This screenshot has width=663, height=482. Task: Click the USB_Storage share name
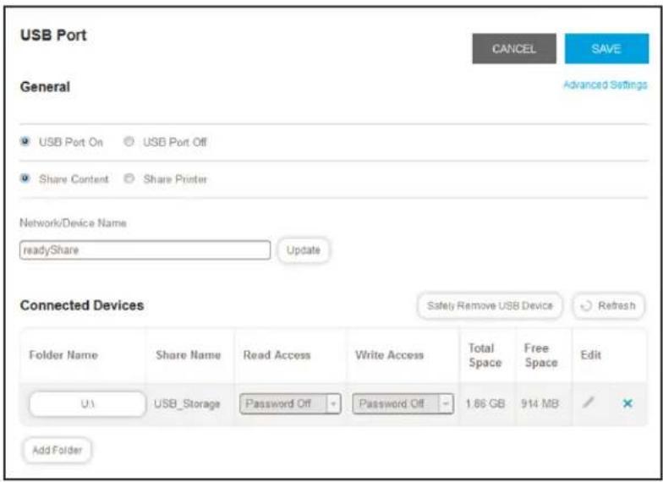point(187,404)
